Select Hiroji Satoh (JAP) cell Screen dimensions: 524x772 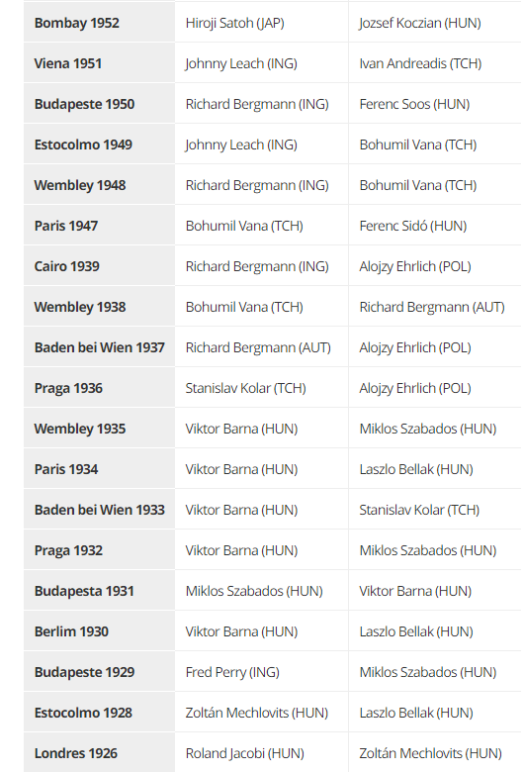261,23
